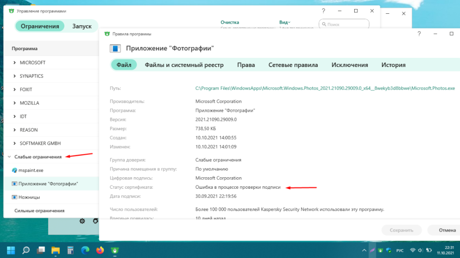Launch Microsoft Edge from taskbar
Screen dimensions: 460x258
(85, 250)
